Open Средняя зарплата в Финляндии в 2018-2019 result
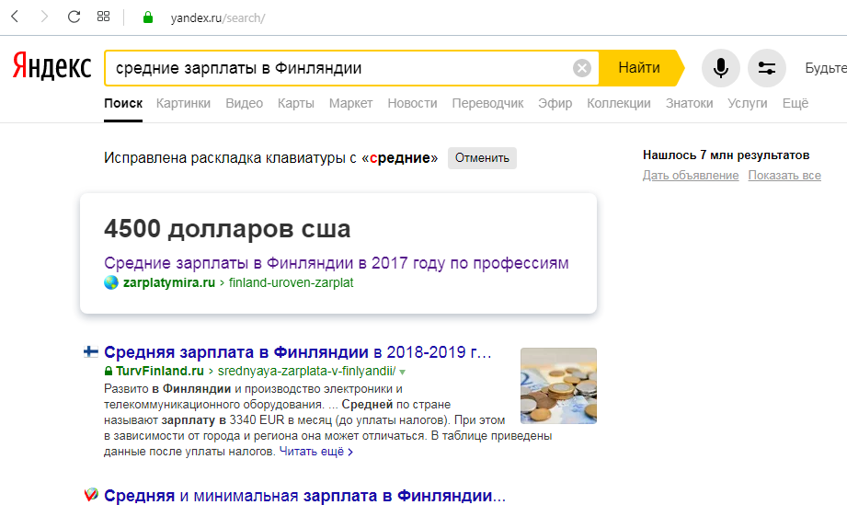 tap(298, 352)
